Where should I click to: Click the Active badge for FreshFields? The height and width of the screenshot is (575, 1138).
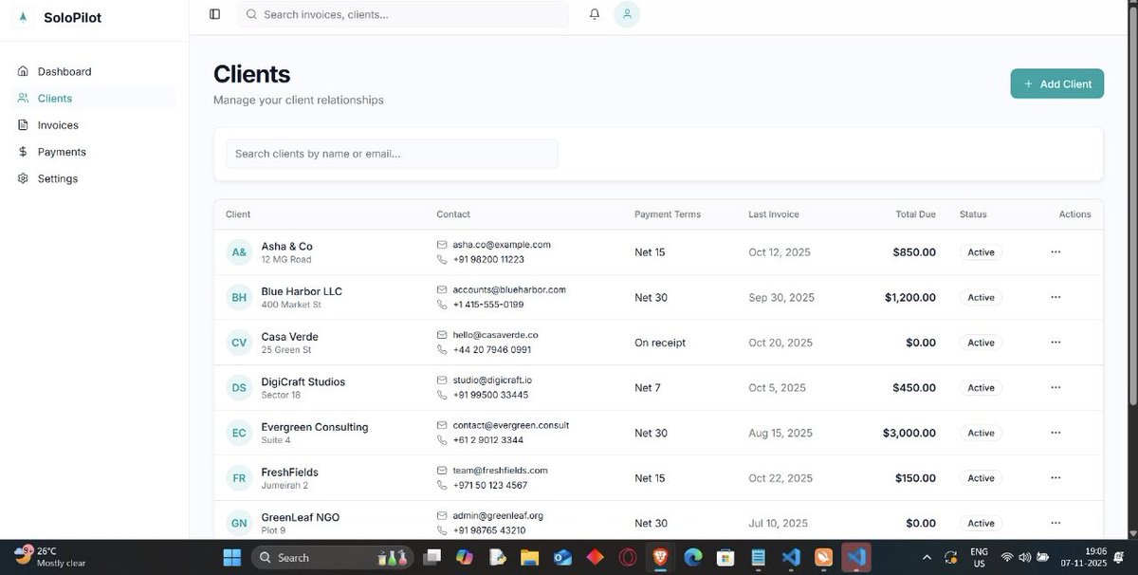981,478
